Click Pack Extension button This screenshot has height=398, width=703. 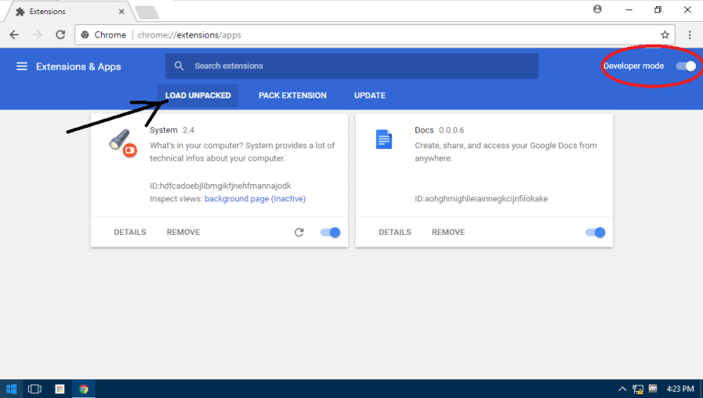(292, 95)
